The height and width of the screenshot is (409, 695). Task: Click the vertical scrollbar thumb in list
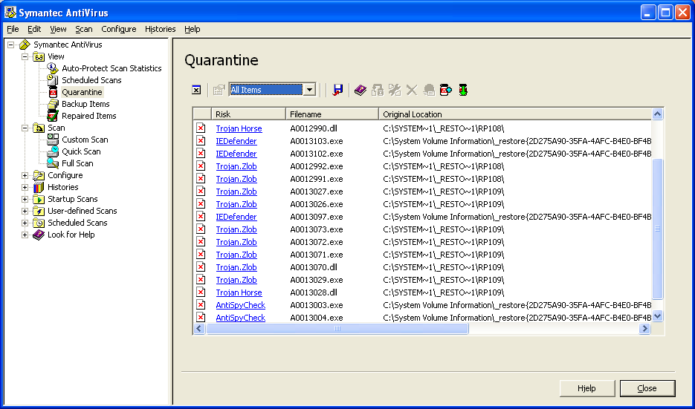[657, 229]
